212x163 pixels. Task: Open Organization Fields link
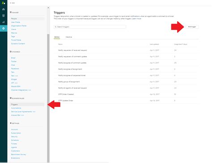[x=19, y=26]
